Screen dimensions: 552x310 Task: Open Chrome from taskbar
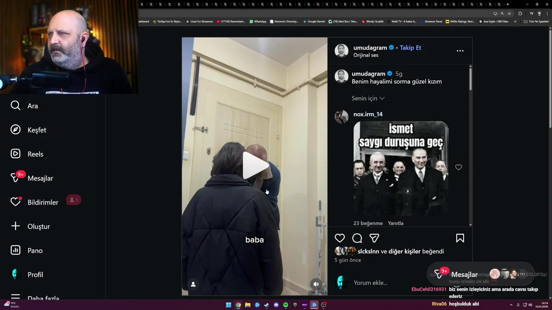238,305
